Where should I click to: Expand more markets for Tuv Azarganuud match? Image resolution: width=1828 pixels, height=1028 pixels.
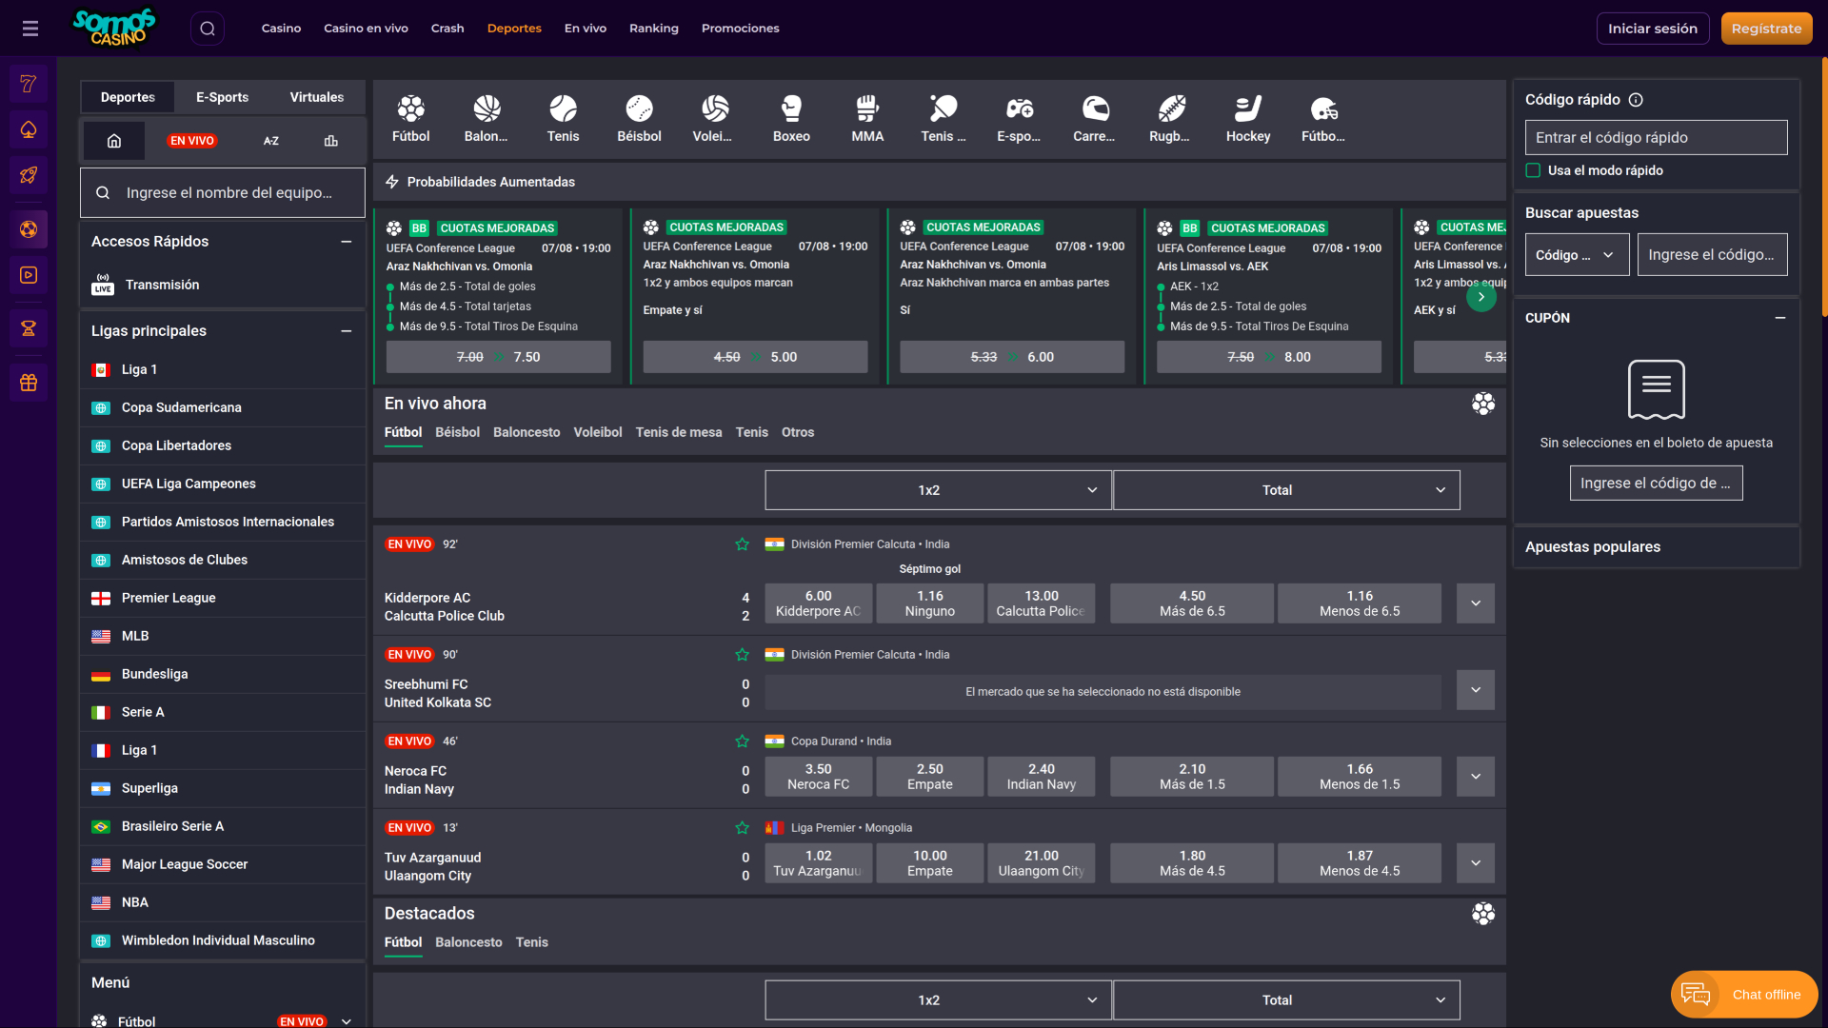point(1475,863)
